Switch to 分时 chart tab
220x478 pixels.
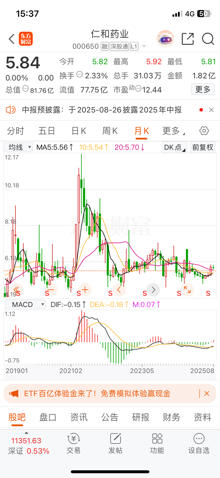pos(15,131)
